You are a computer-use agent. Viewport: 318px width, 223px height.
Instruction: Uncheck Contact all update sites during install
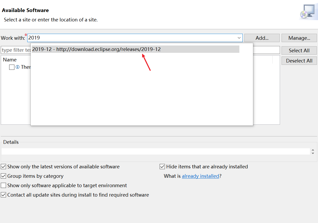[x=4, y=195]
